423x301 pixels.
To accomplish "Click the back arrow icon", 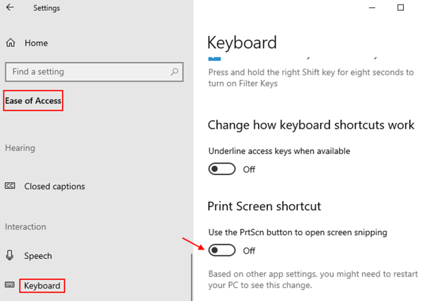I will point(10,7).
